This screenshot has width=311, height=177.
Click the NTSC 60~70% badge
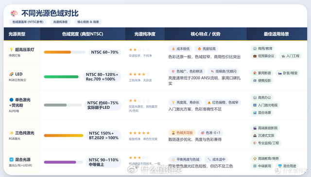(105, 52)
